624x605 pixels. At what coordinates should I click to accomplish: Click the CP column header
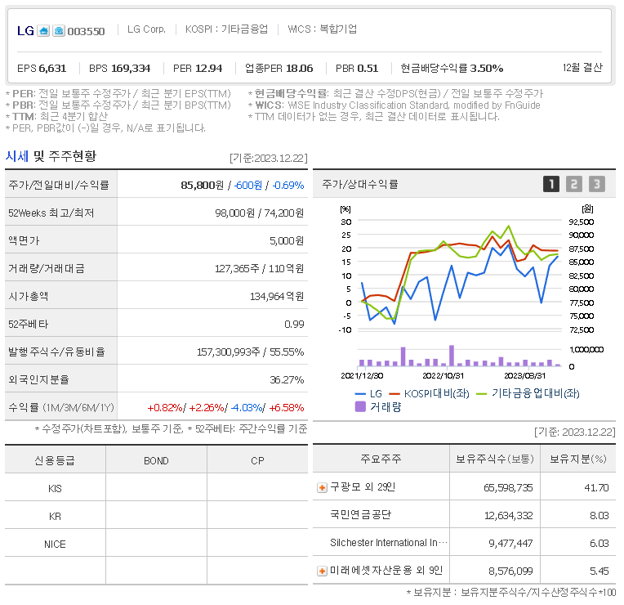tap(257, 461)
